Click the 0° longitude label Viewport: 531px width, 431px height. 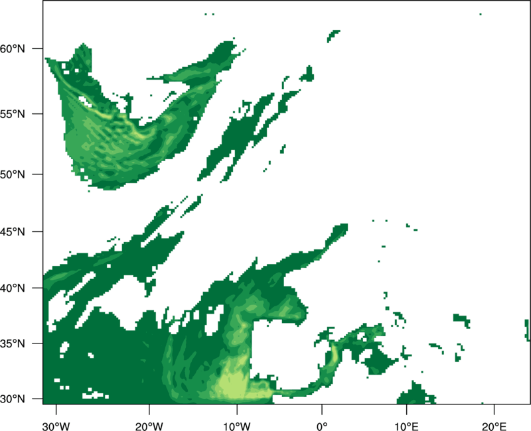coord(322,426)
